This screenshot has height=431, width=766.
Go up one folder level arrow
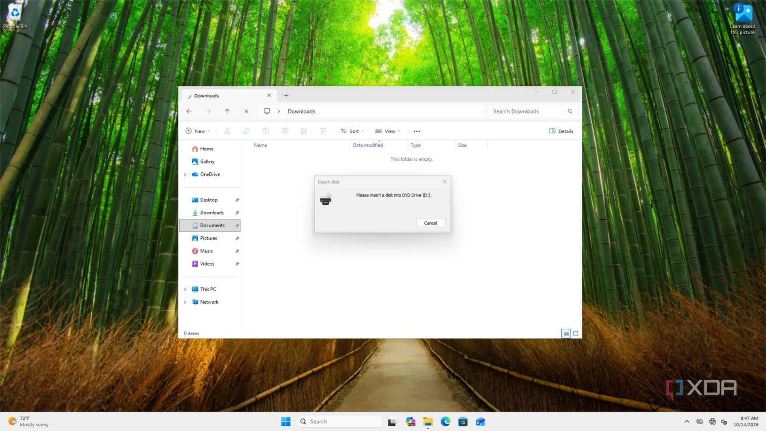[x=227, y=111]
